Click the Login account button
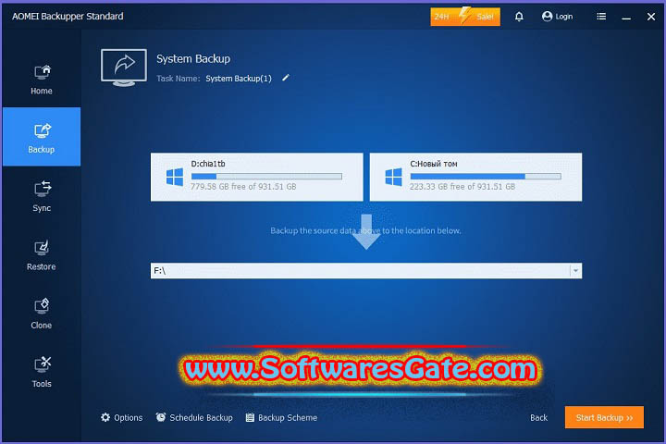Viewport: 666px width, 444px height. point(557,17)
